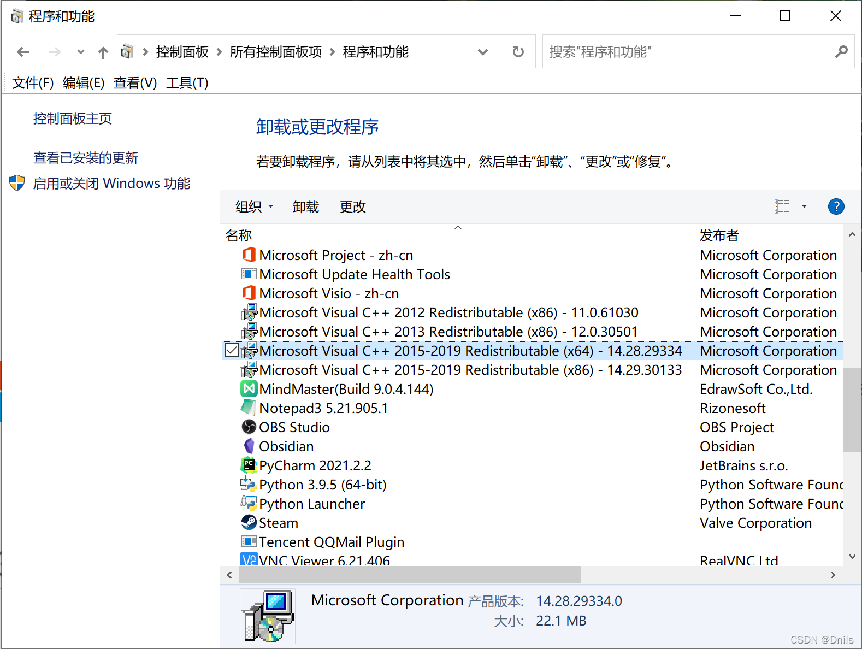Select PyCharm 2021.2.2 row
Viewport: 862px width, 649px height.
[533, 465]
